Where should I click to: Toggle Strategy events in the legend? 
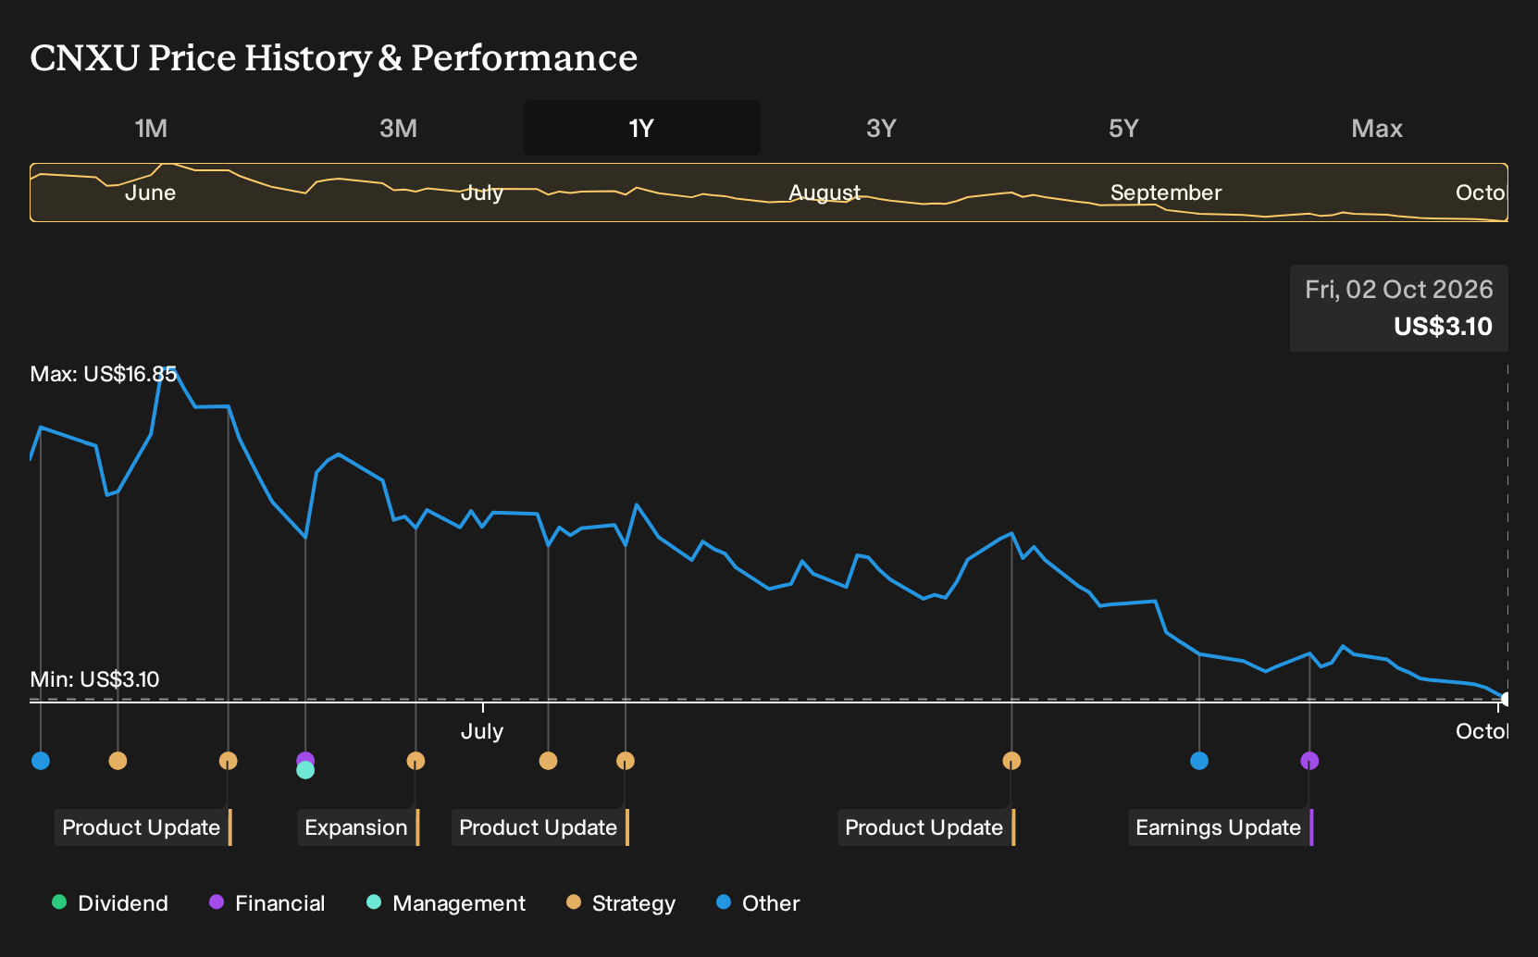[621, 903]
